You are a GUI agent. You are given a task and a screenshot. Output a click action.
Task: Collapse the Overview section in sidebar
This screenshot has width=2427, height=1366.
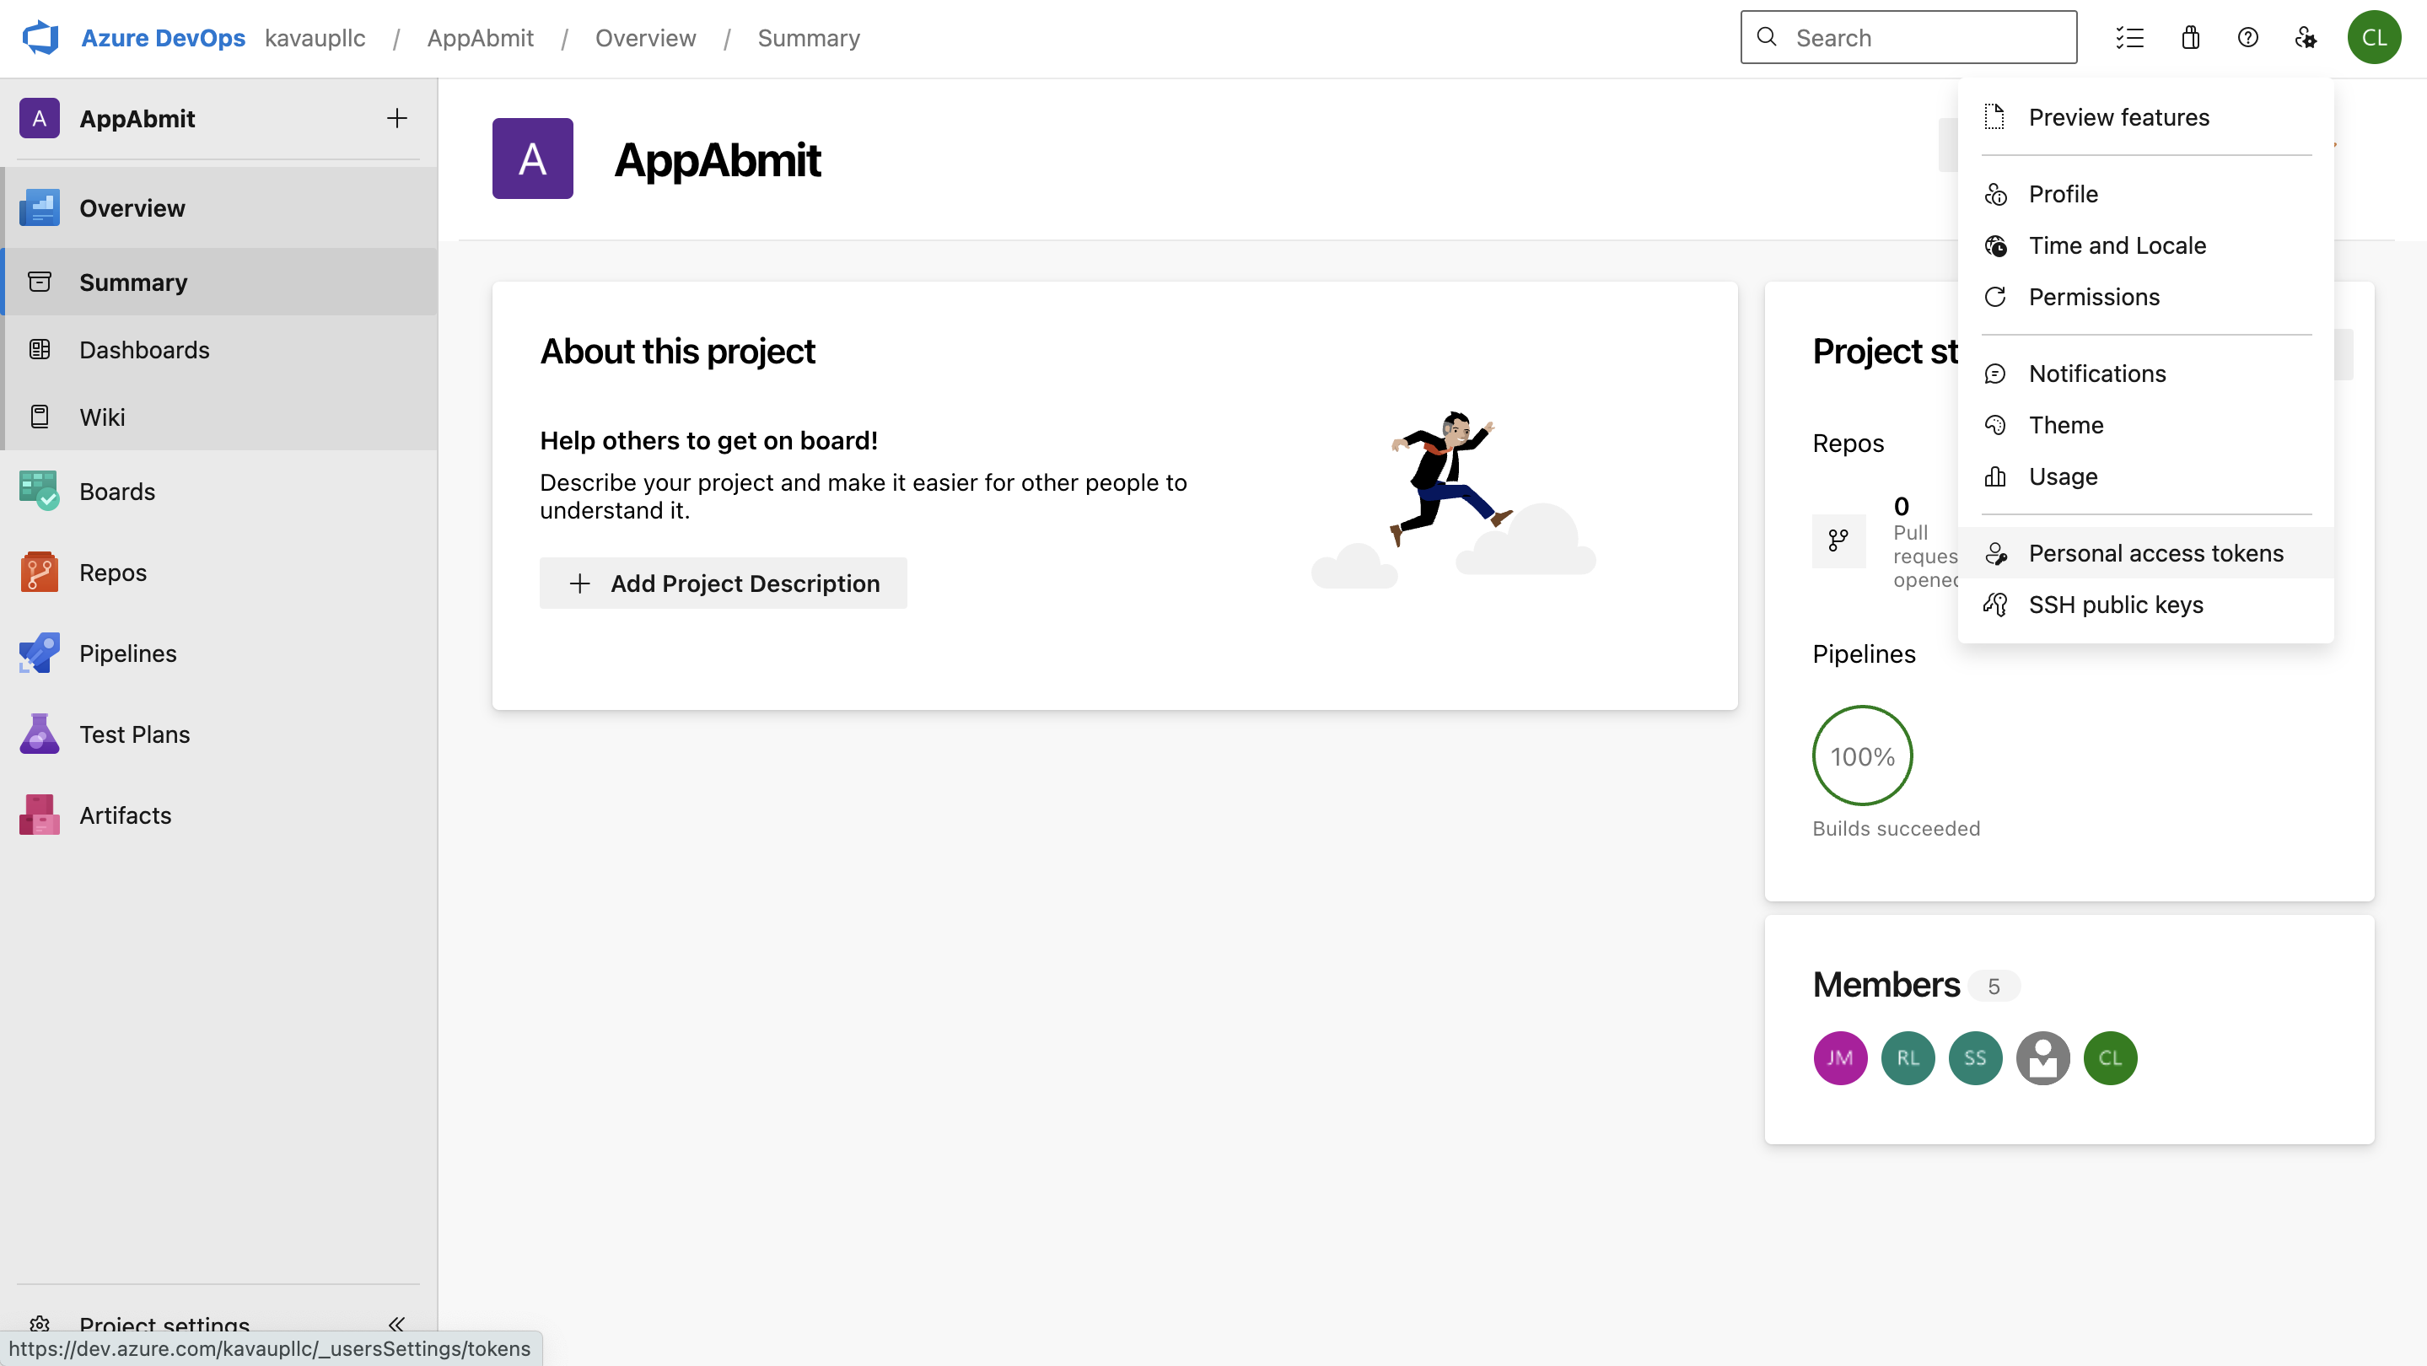point(132,208)
